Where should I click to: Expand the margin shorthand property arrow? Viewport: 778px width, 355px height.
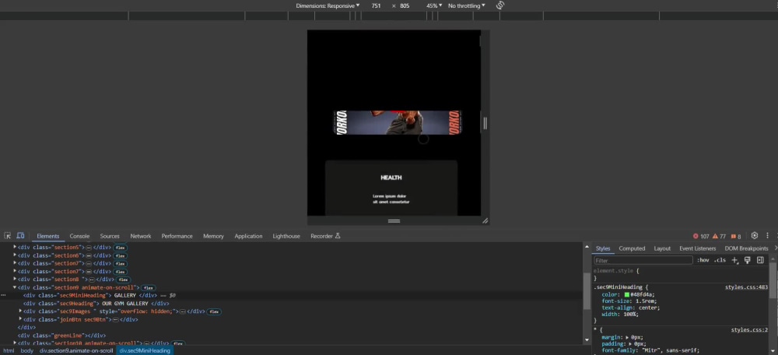click(x=627, y=337)
